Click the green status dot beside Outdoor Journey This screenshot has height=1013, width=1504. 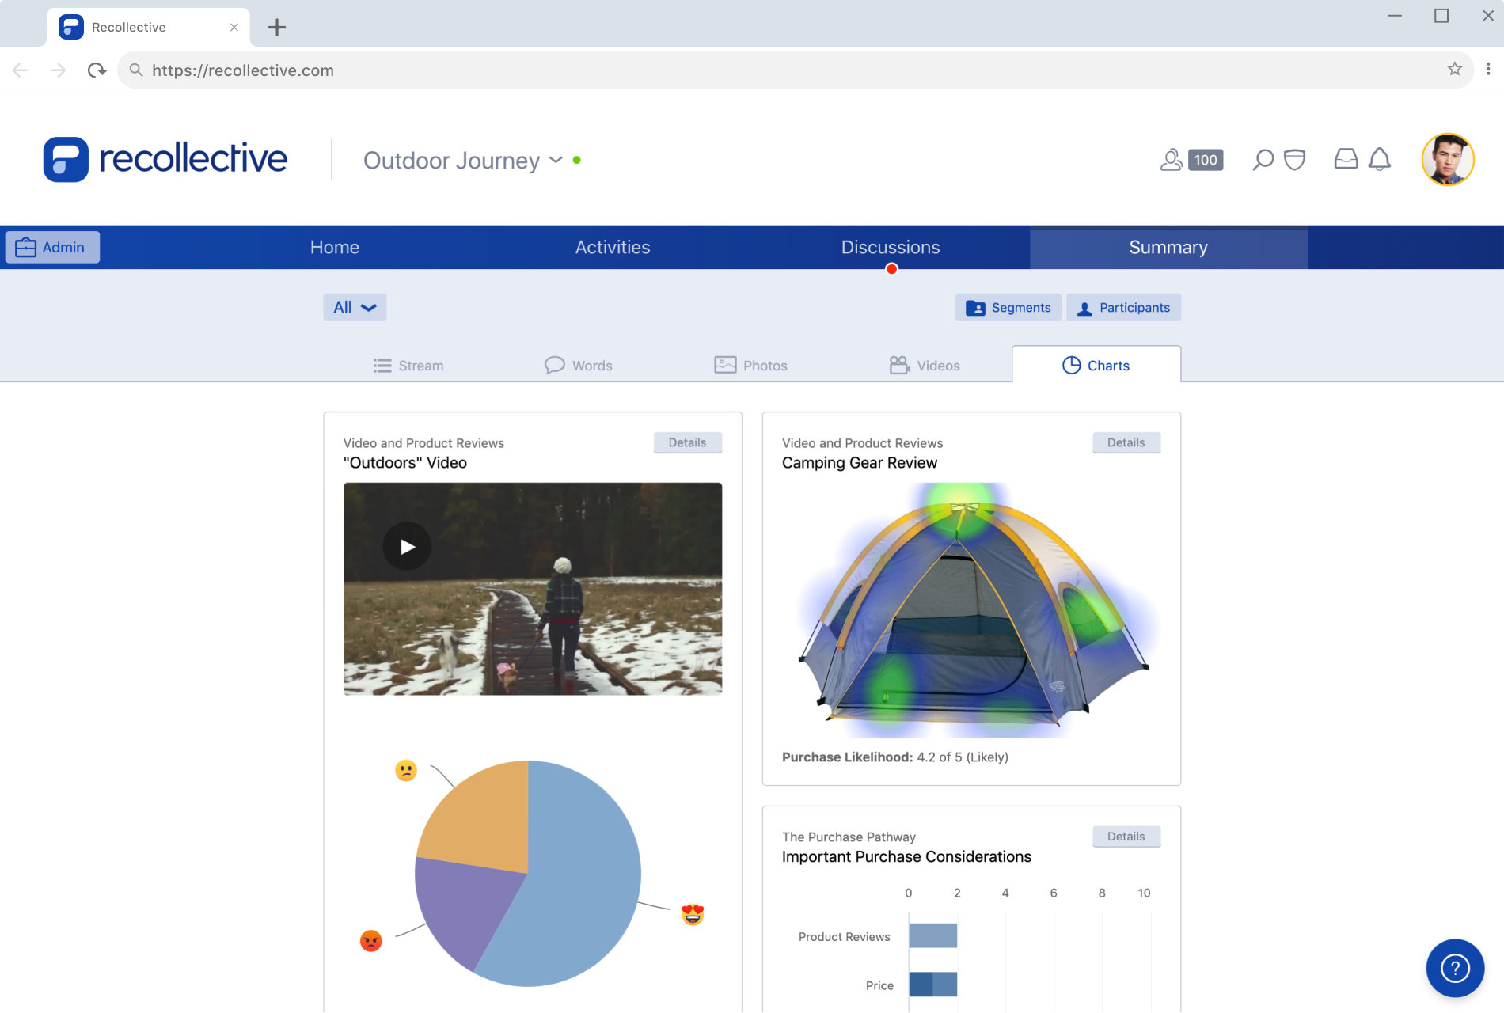tap(577, 159)
